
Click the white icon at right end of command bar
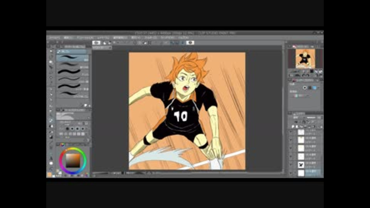point(190,43)
